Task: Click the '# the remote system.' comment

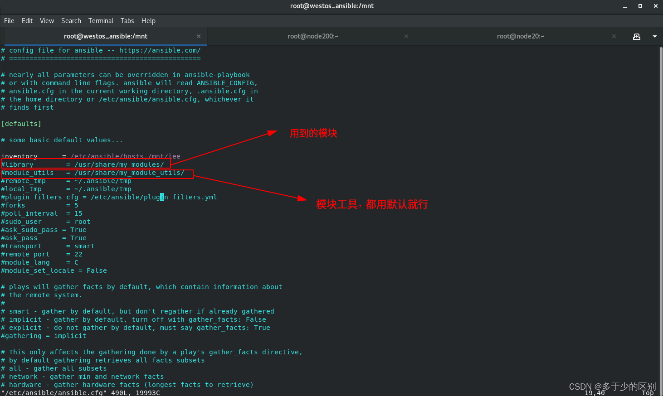Action: coord(41,295)
